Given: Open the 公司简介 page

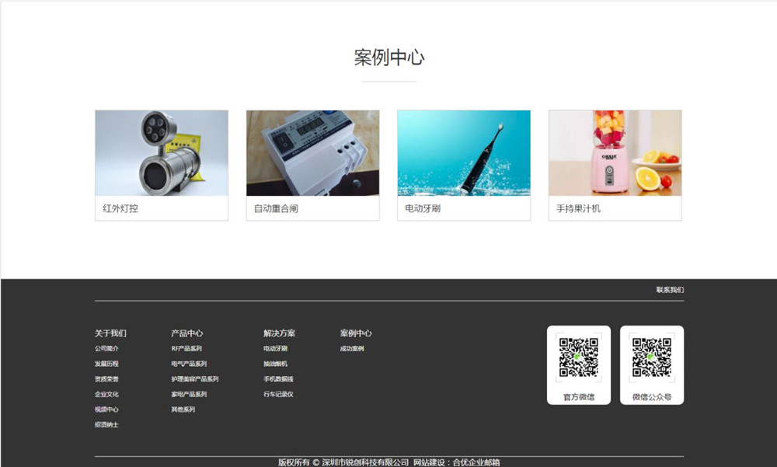Looking at the screenshot, I should 106,348.
